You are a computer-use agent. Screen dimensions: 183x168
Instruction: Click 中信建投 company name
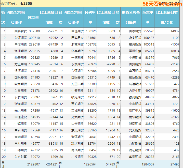21,117
